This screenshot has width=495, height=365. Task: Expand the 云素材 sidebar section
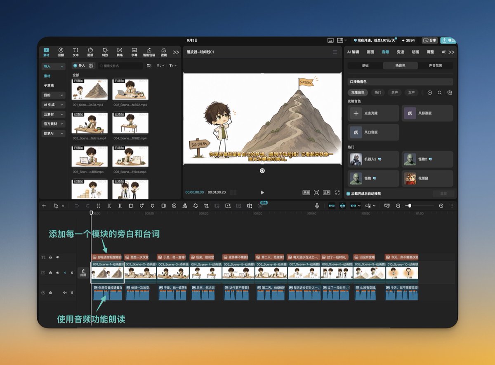[53, 114]
